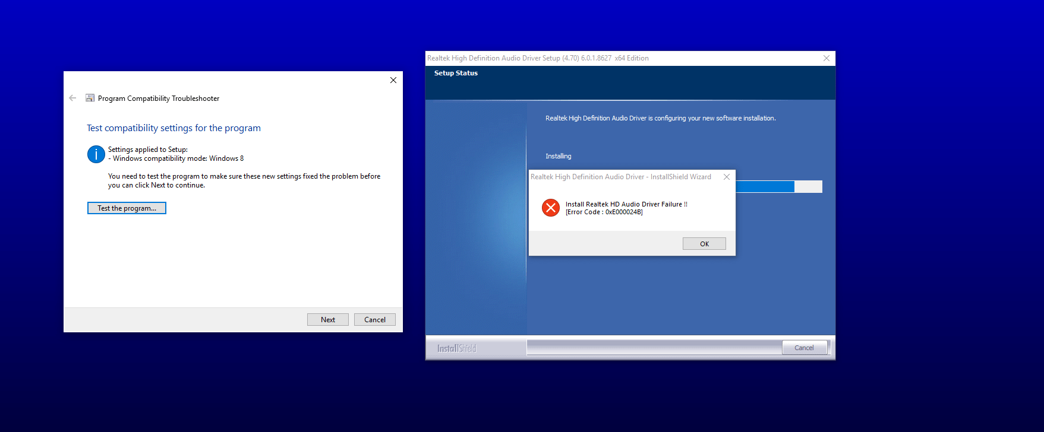Close the Realtek Audio Driver Setup window

coord(827,58)
